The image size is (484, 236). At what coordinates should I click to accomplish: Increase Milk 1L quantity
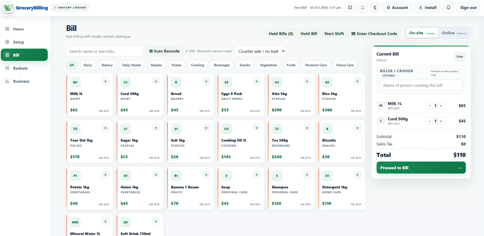click(x=441, y=106)
